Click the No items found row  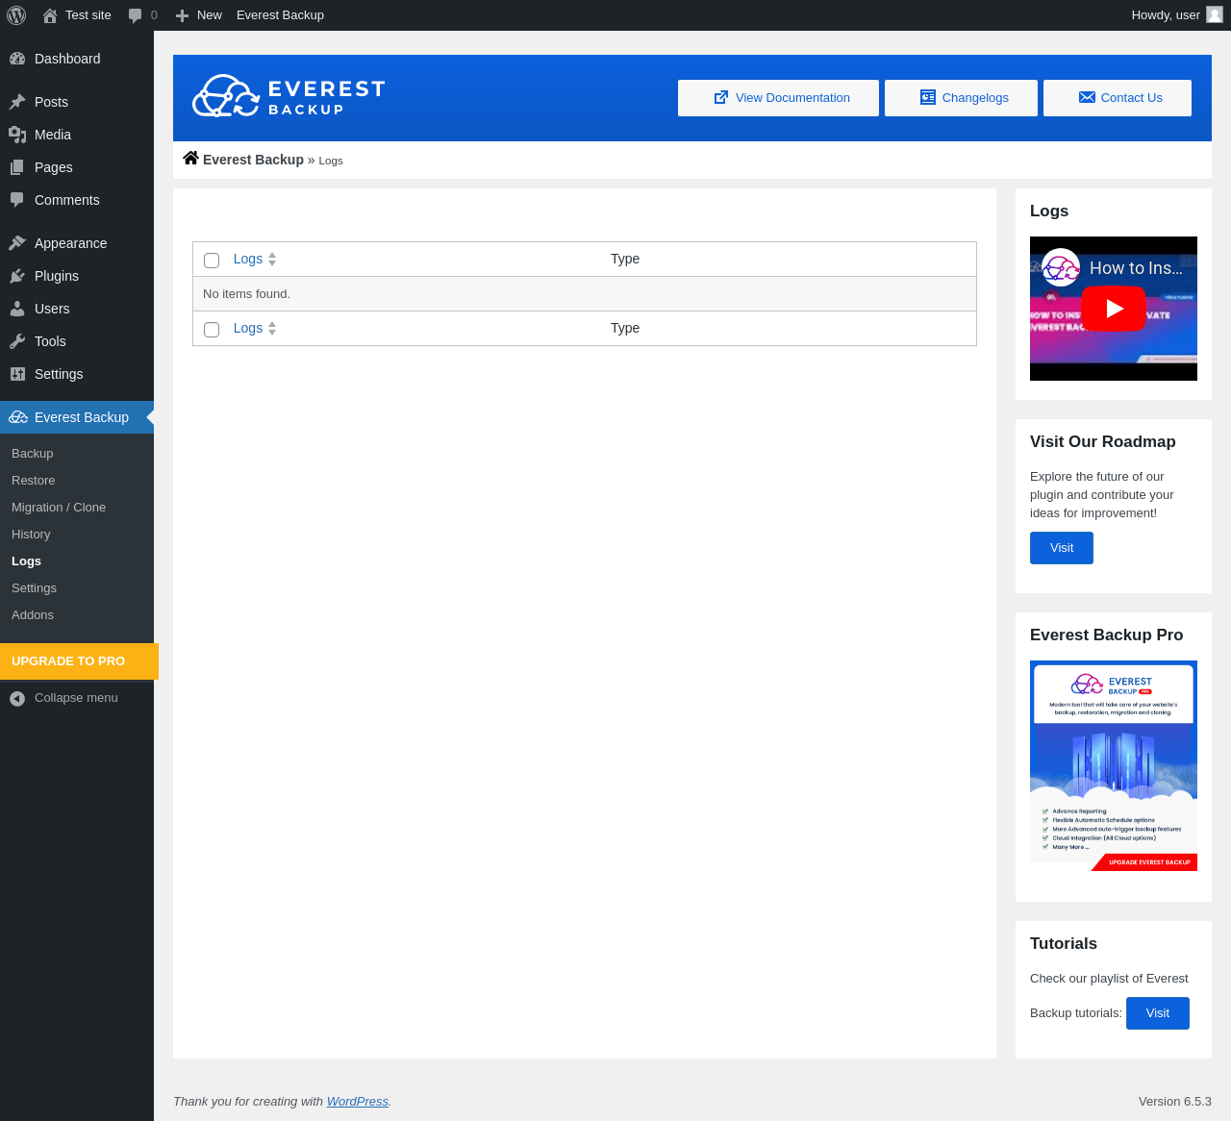585,294
